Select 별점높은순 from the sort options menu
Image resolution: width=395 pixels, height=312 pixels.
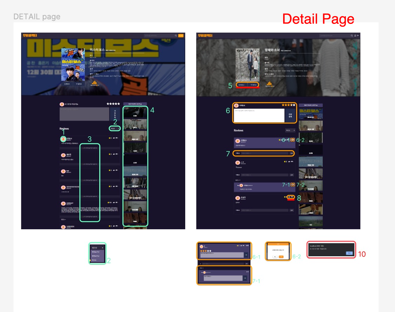[96, 252]
